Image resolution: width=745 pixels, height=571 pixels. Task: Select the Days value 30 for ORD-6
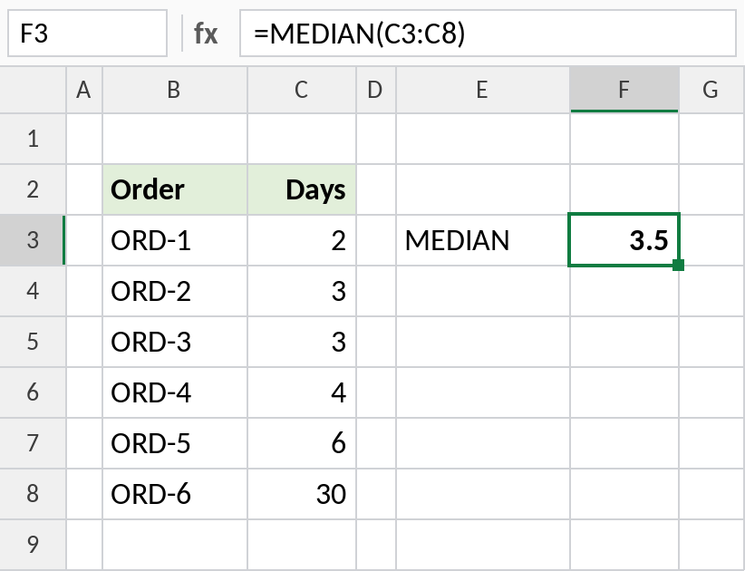302,494
